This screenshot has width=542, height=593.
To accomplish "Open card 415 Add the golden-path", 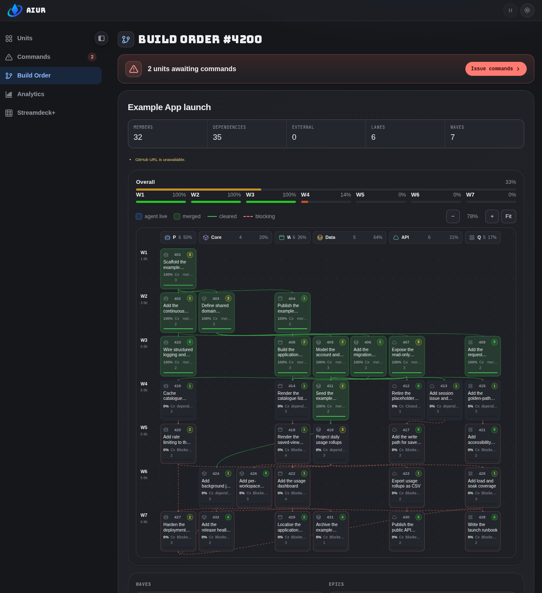I will (483, 400).
